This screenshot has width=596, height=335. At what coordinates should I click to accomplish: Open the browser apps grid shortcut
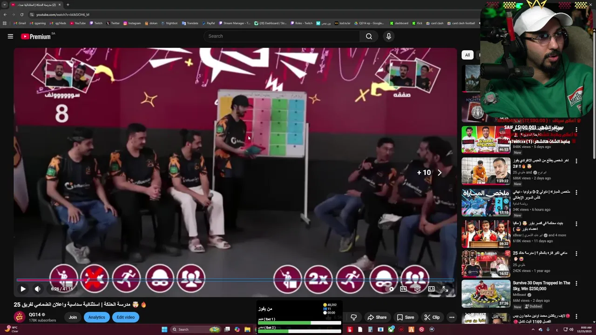5,23
